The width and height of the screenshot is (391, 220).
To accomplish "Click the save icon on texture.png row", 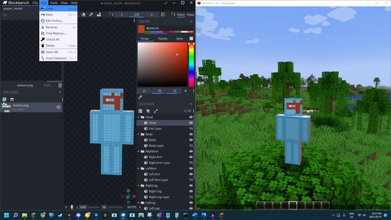I will coord(58,108).
